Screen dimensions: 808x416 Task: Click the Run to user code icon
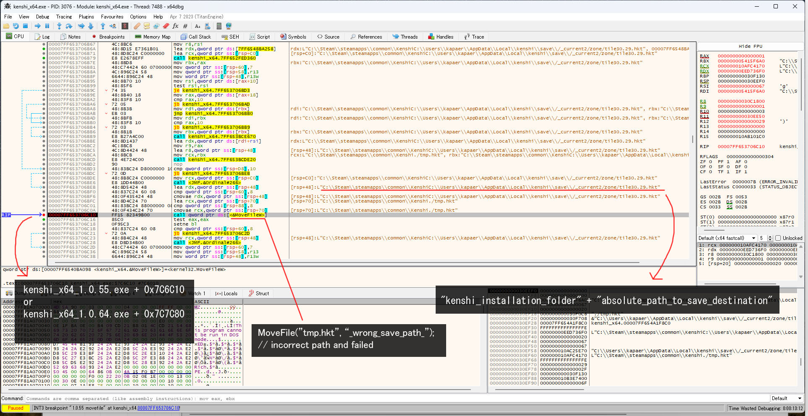click(x=113, y=26)
